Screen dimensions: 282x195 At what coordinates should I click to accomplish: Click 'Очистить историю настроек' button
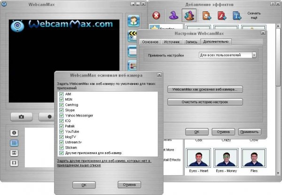click(x=205, y=102)
